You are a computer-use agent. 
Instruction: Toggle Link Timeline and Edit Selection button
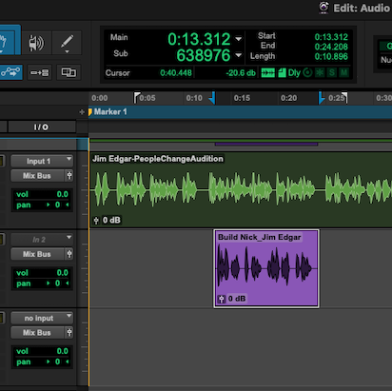pos(40,72)
